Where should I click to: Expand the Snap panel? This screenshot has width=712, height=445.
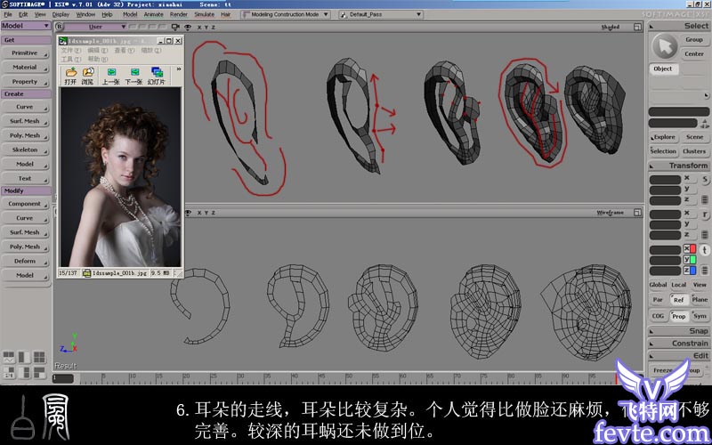678,331
